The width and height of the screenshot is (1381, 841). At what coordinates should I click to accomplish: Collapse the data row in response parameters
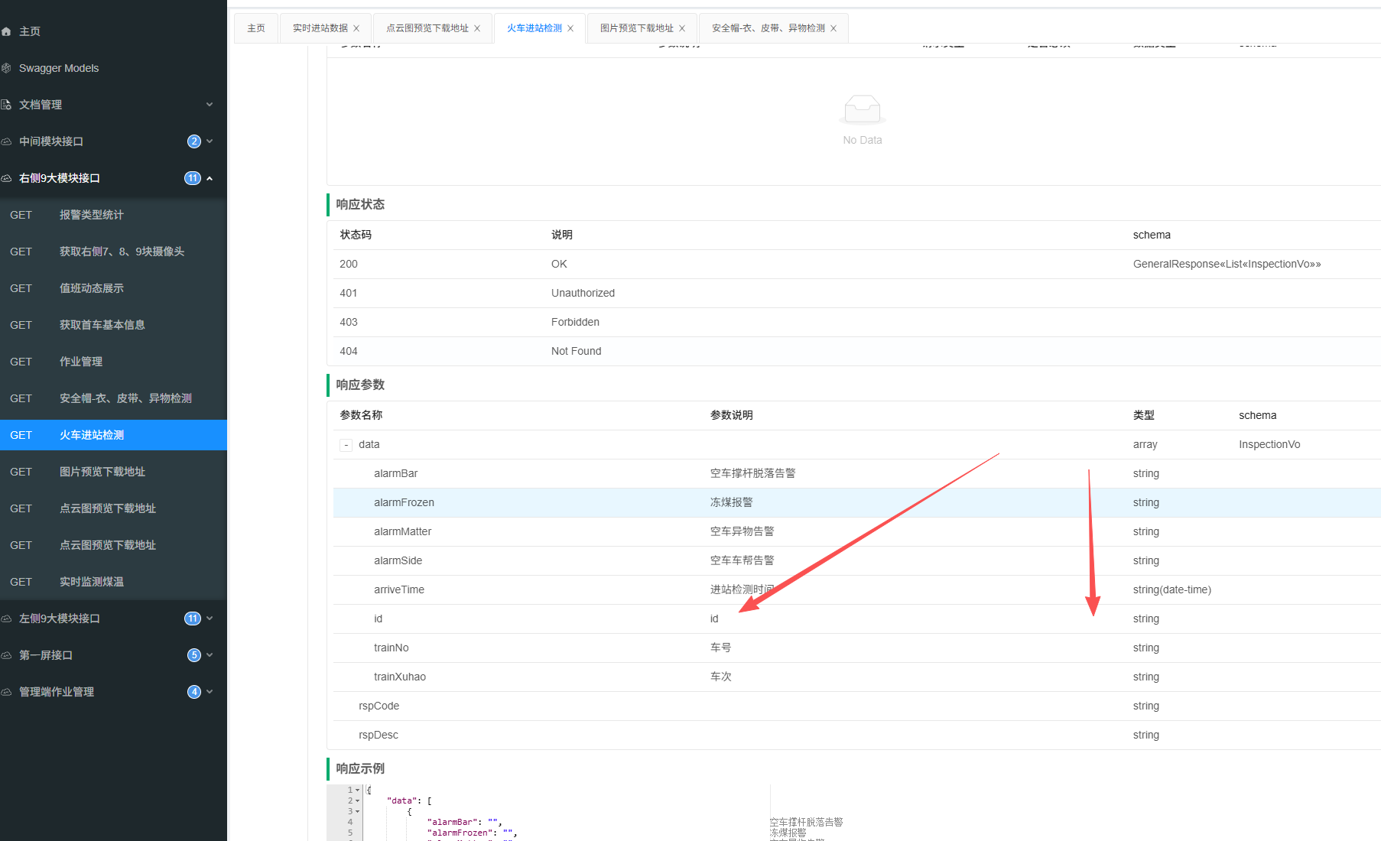(x=346, y=445)
